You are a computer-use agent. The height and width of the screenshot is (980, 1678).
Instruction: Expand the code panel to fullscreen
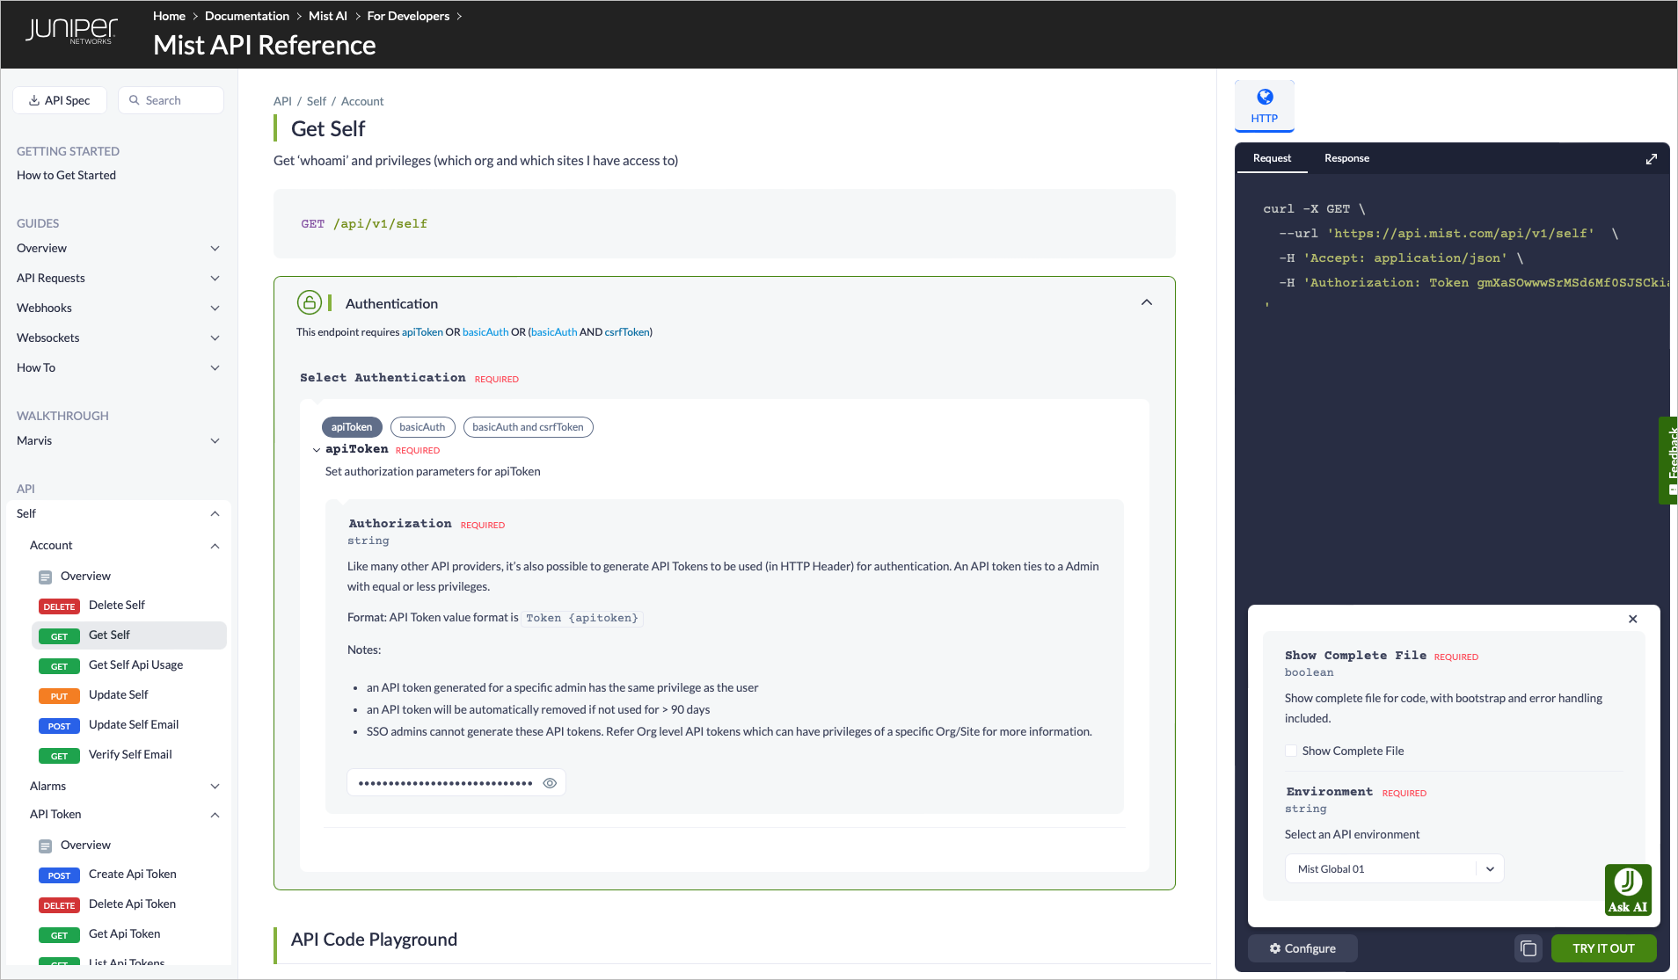click(1651, 159)
